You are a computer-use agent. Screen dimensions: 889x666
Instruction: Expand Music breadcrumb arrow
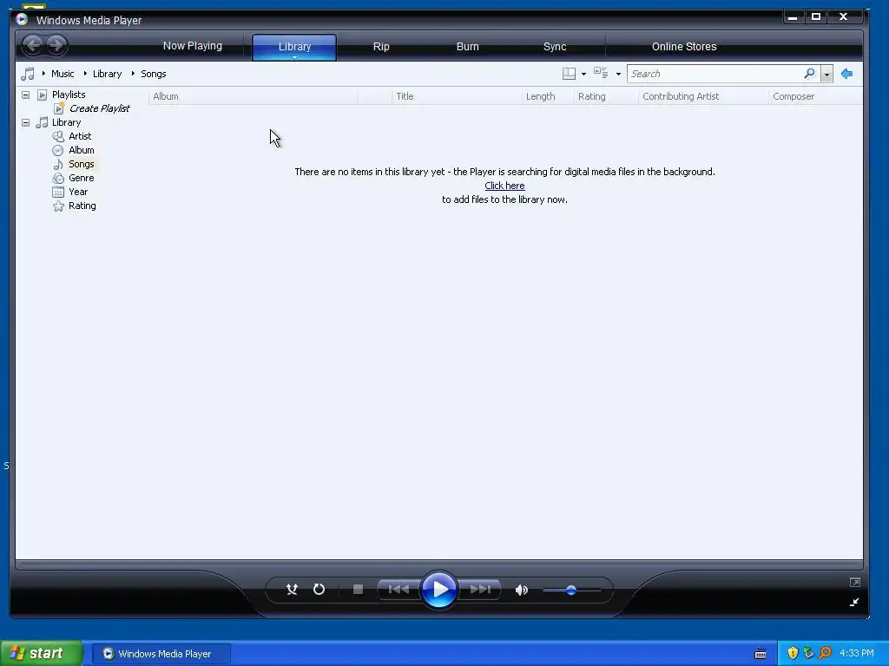click(x=43, y=74)
